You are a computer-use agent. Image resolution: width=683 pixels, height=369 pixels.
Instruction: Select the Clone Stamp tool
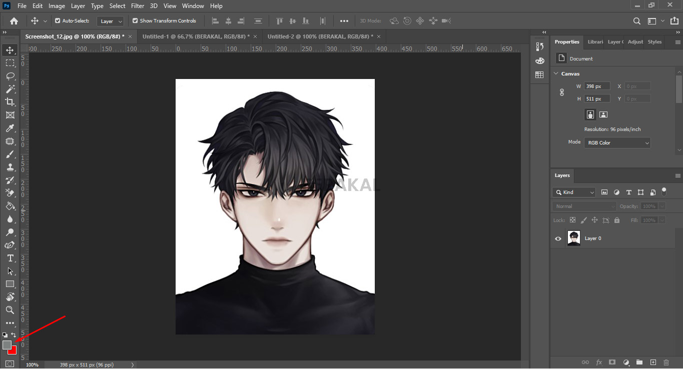click(x=10, y=167)
